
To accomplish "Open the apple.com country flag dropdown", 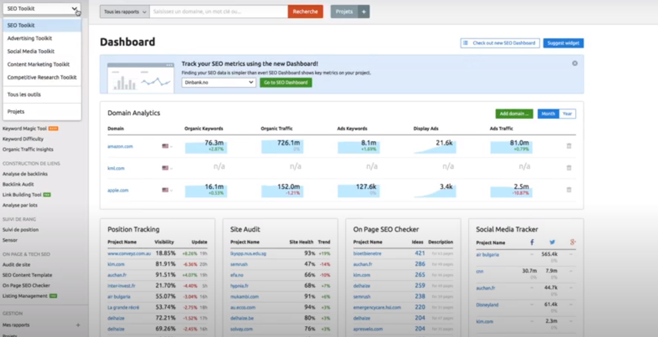I will [x=167, y=190].
